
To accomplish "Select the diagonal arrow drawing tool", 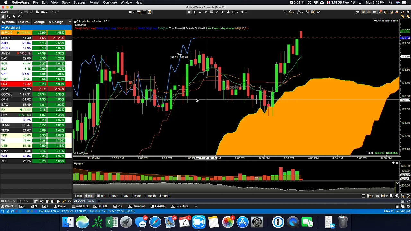I will tap(217, 12).
